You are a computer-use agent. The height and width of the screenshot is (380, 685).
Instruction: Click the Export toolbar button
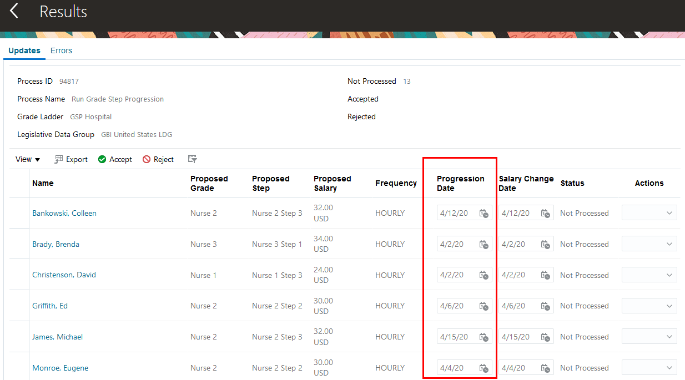pos(71,159)
